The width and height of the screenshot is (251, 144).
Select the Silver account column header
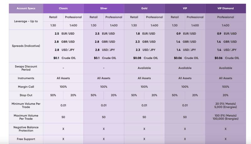[104, 8]
